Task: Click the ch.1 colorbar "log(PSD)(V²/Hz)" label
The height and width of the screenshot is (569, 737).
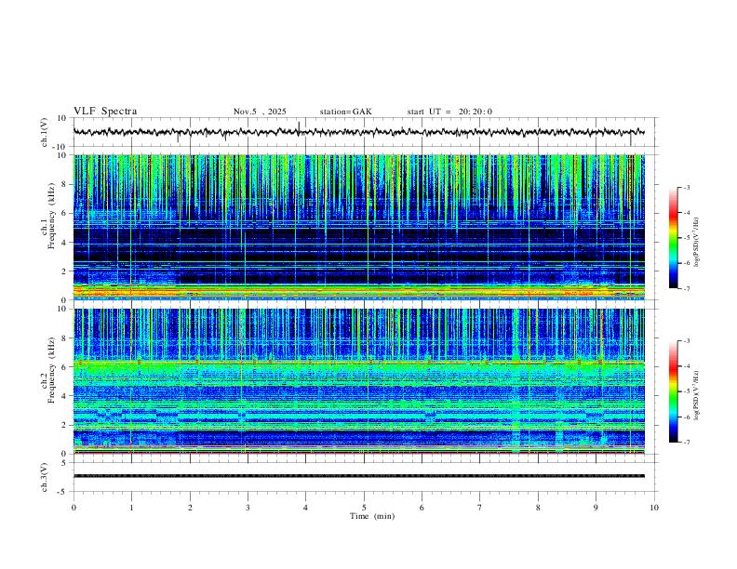Action: click(x=696, y=242)
